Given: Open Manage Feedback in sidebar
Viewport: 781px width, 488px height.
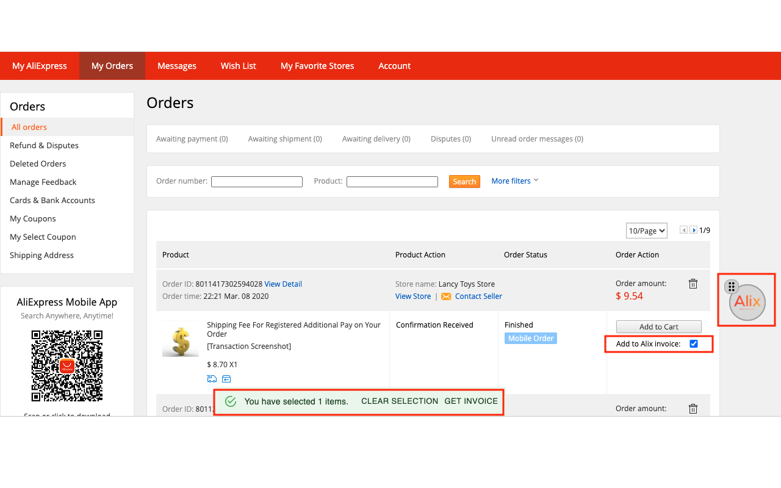Looking at the screenshot, I should 43,182.
